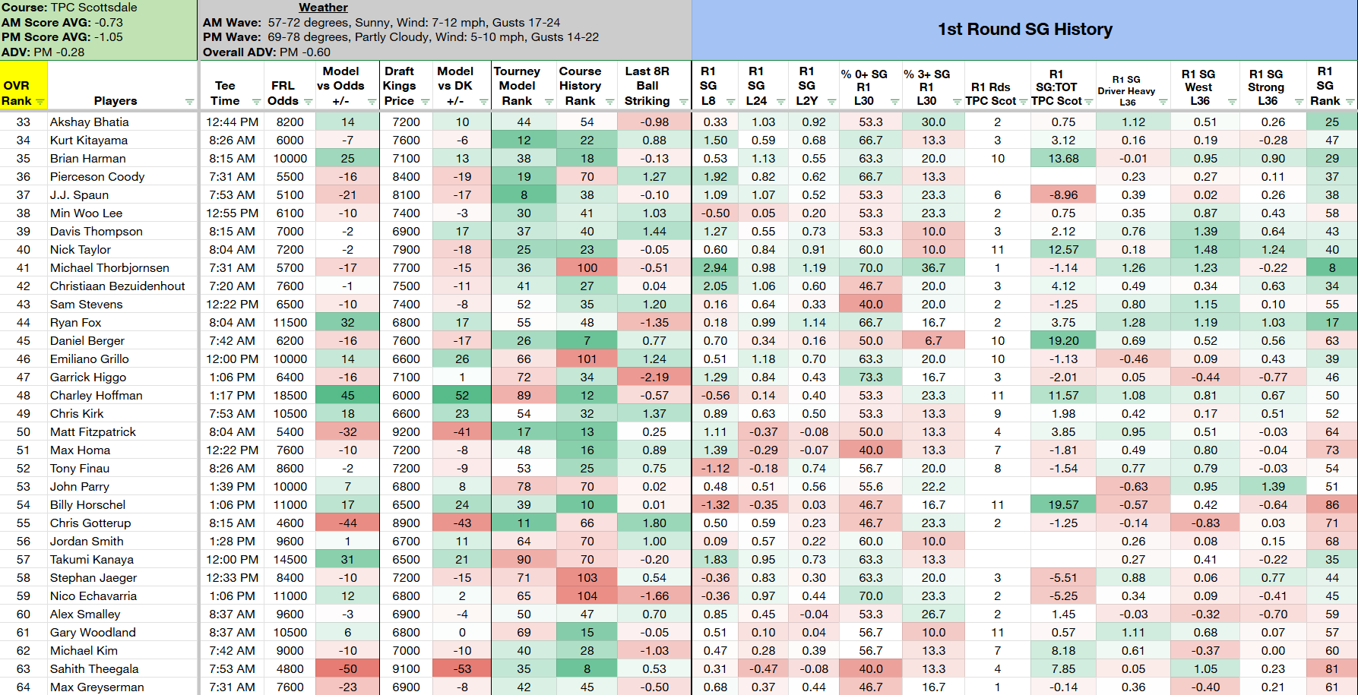Select Charley Hoffman's player name cell
This screenshot has height=695, width=1358.
pos(122,395)
